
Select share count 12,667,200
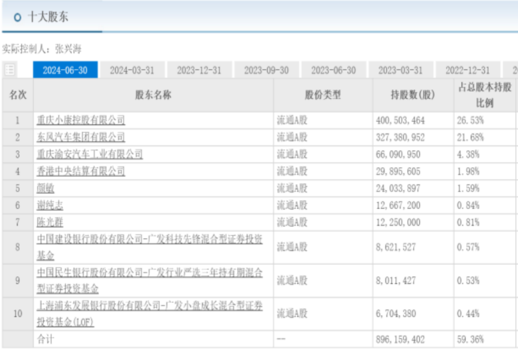(x=398, y=205)
